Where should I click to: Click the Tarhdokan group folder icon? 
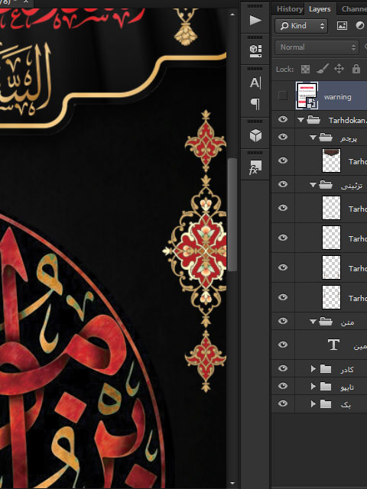(x=313, y=120)
